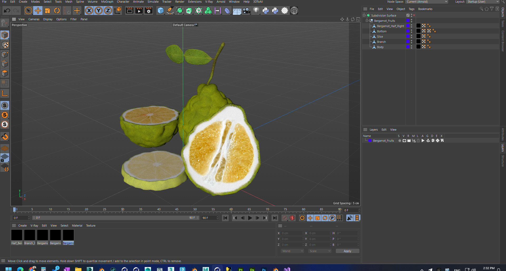Switch to Edges mode
The height and width of the screenshot is (271, 506).
(x=5, y=64)
